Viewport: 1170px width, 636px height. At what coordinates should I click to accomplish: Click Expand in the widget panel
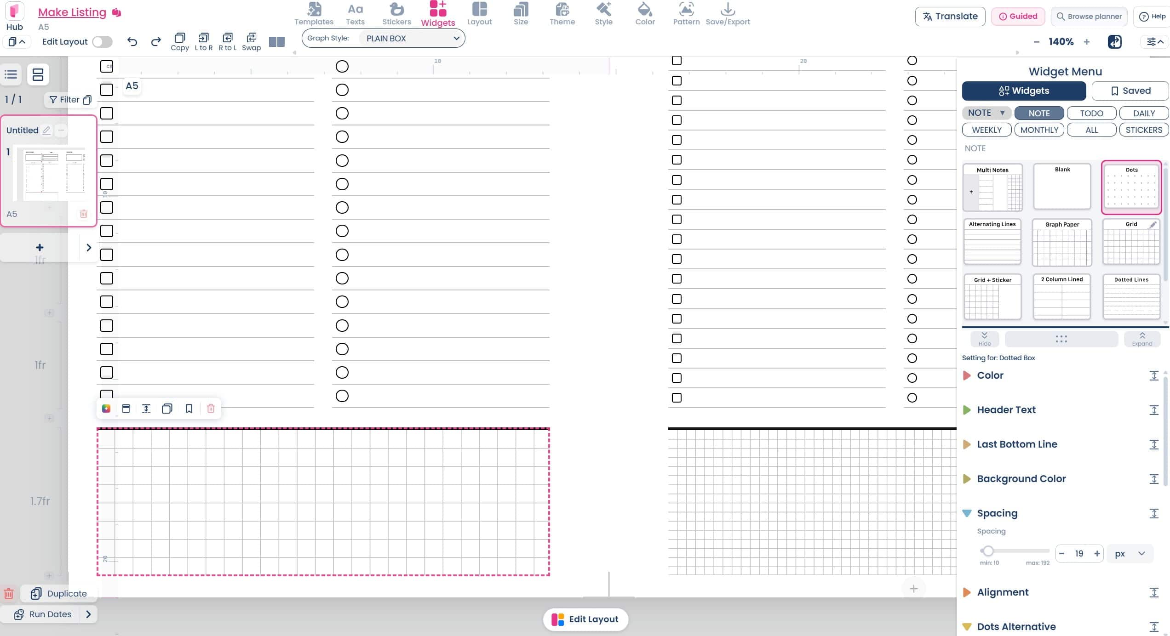point(1142,339)
